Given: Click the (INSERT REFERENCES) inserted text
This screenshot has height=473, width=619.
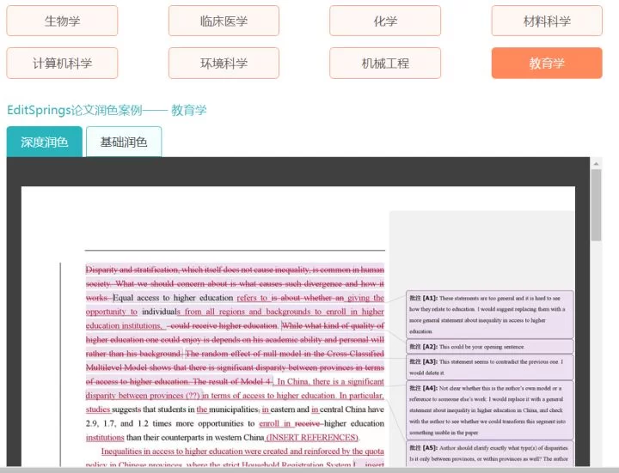Looking at the screenshot, I should click(312, 437).
